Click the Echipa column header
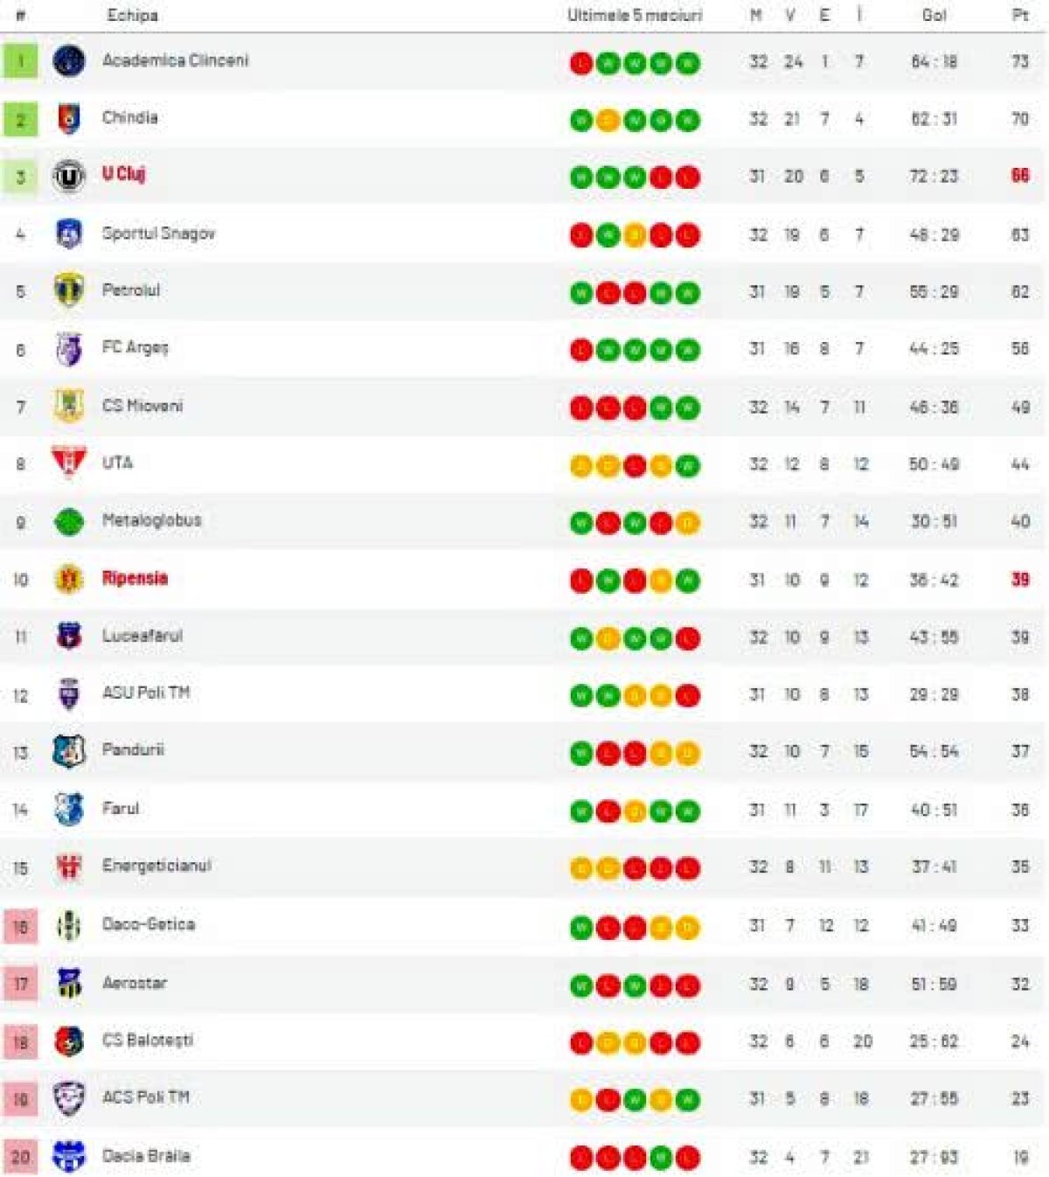 (x=132, y=15)
